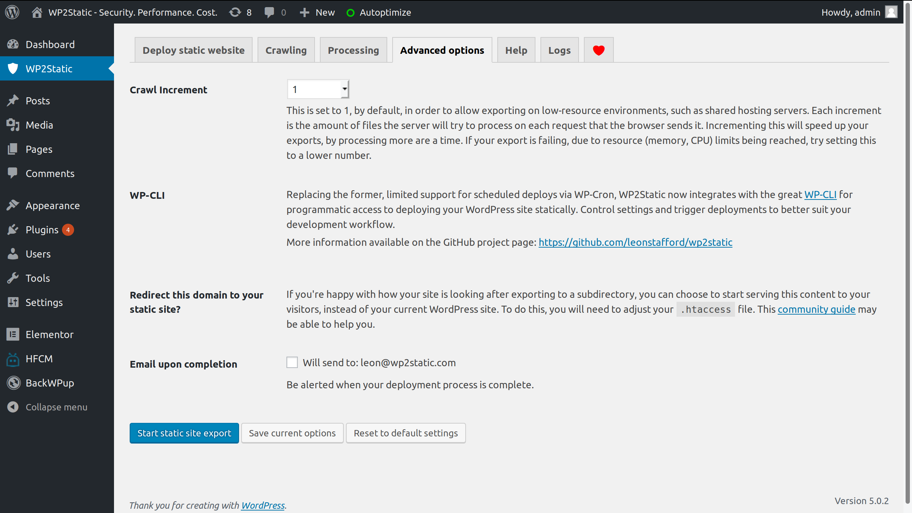Click the red heart tab icon
Image resolution: width=912 pixels, height=513 pixels.
point(598,50)
